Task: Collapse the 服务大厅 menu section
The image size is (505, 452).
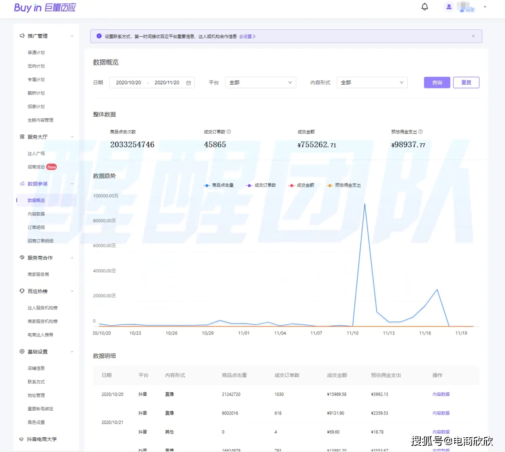Action: click(x=72, y=136)
